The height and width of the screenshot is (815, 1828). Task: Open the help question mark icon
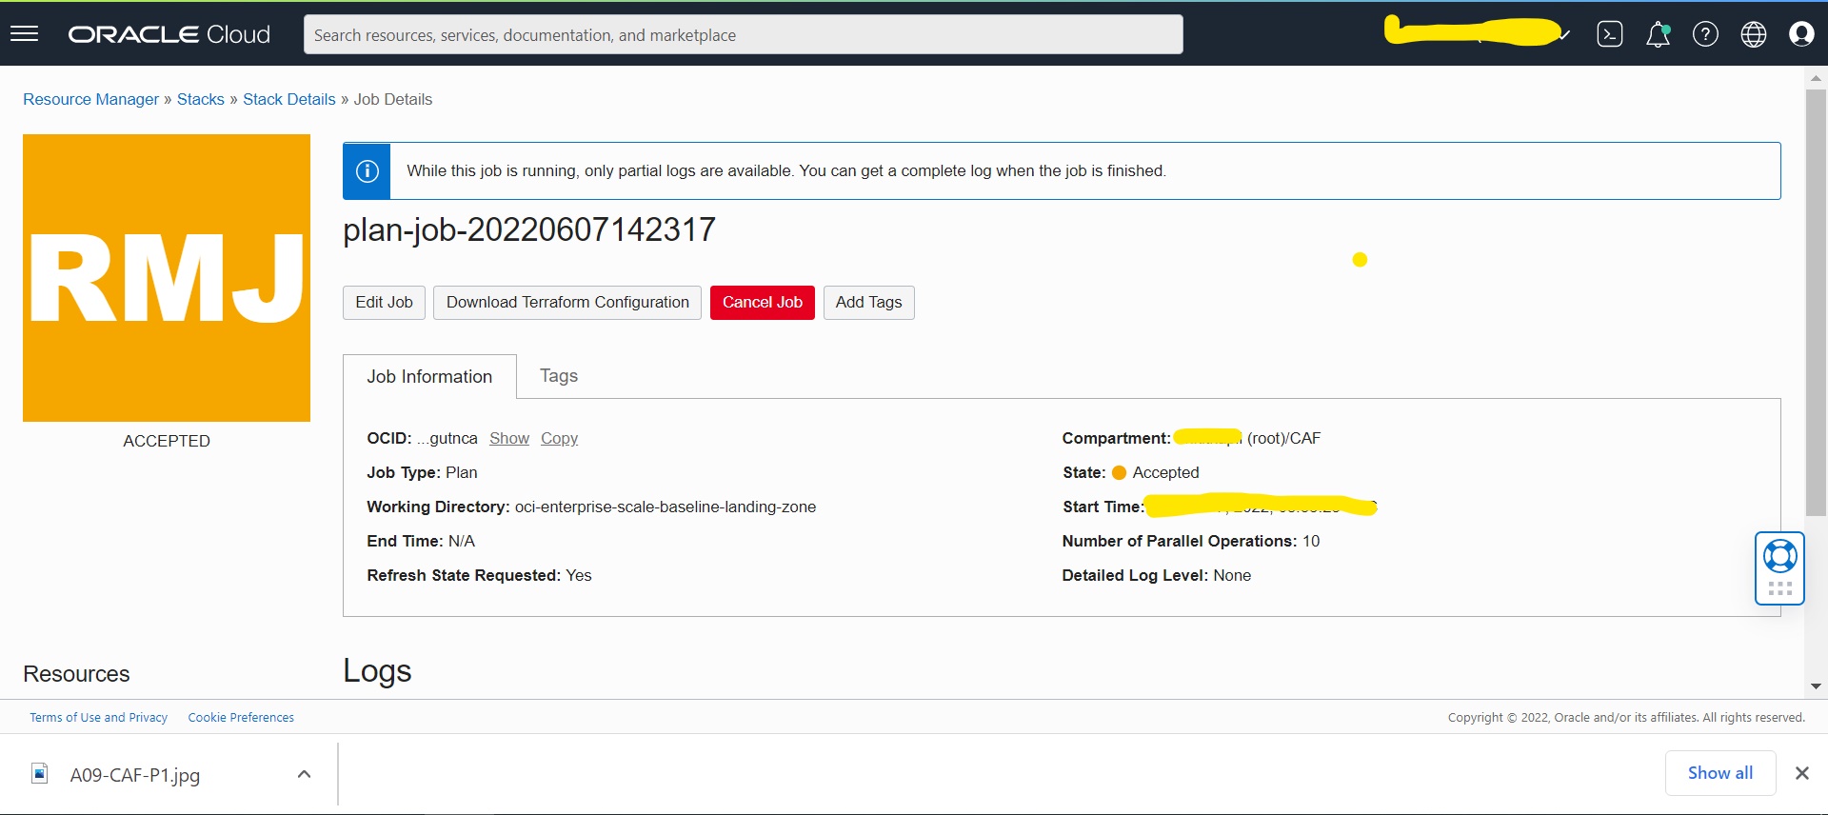tap(1705, 34)
